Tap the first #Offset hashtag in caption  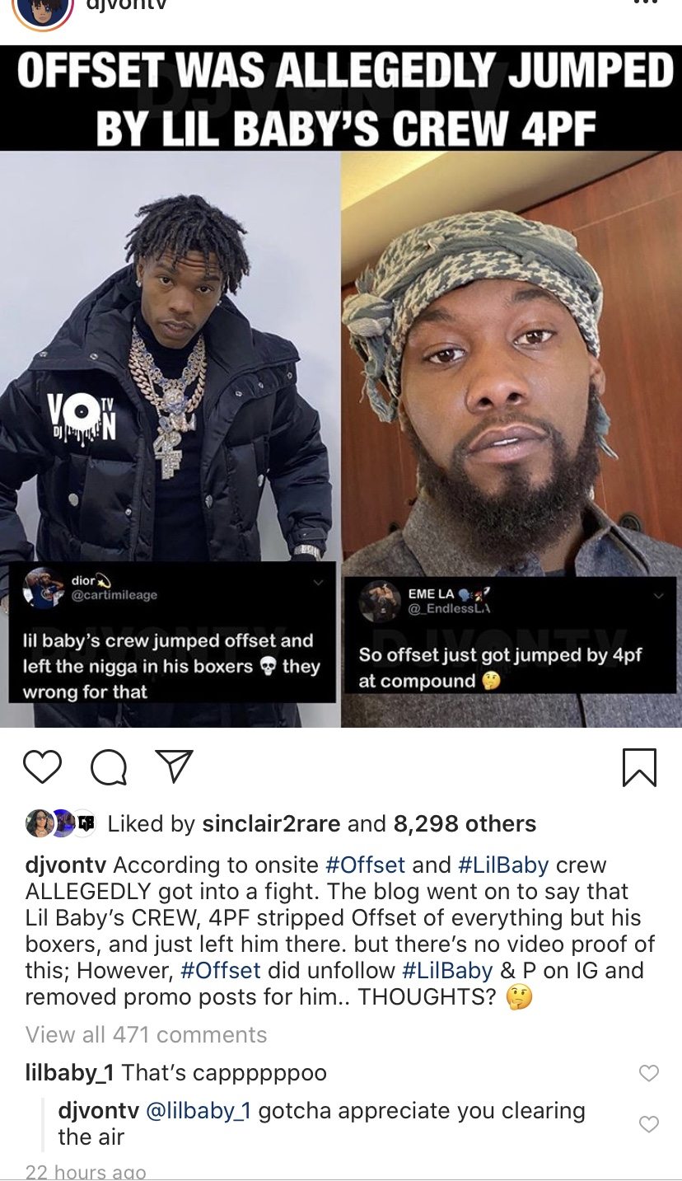[x=366, y=865]
